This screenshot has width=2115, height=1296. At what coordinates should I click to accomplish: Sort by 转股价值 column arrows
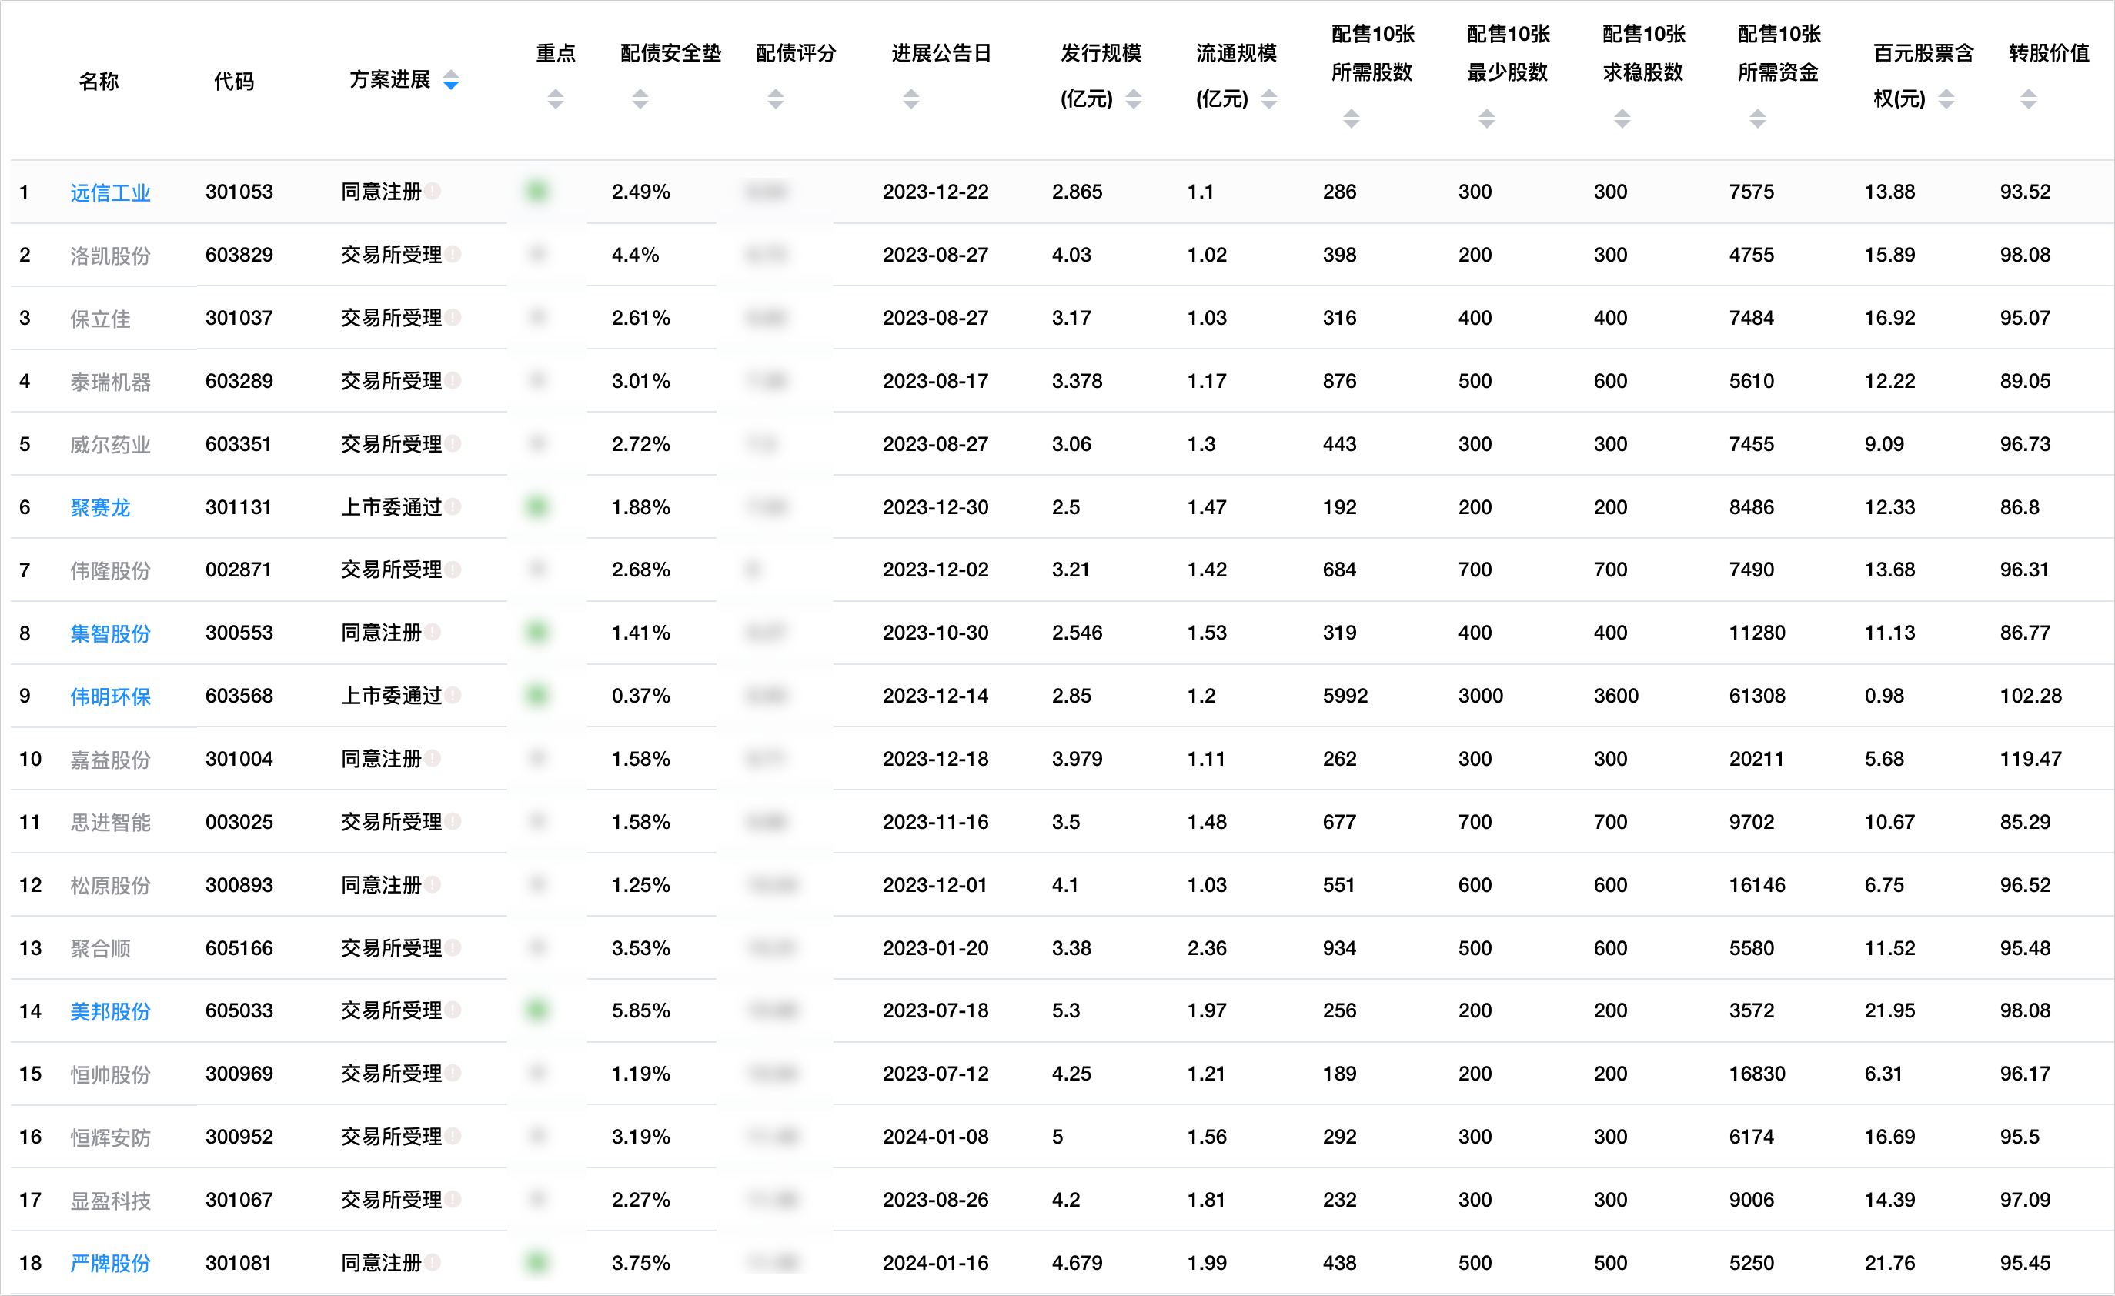coord(2027,99)
